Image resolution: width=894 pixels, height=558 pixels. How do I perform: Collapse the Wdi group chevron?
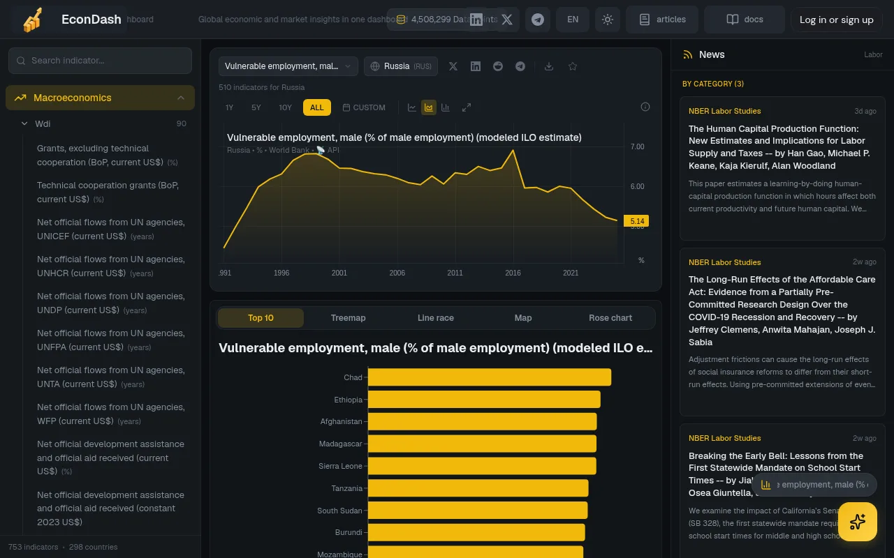click(24, 123)
